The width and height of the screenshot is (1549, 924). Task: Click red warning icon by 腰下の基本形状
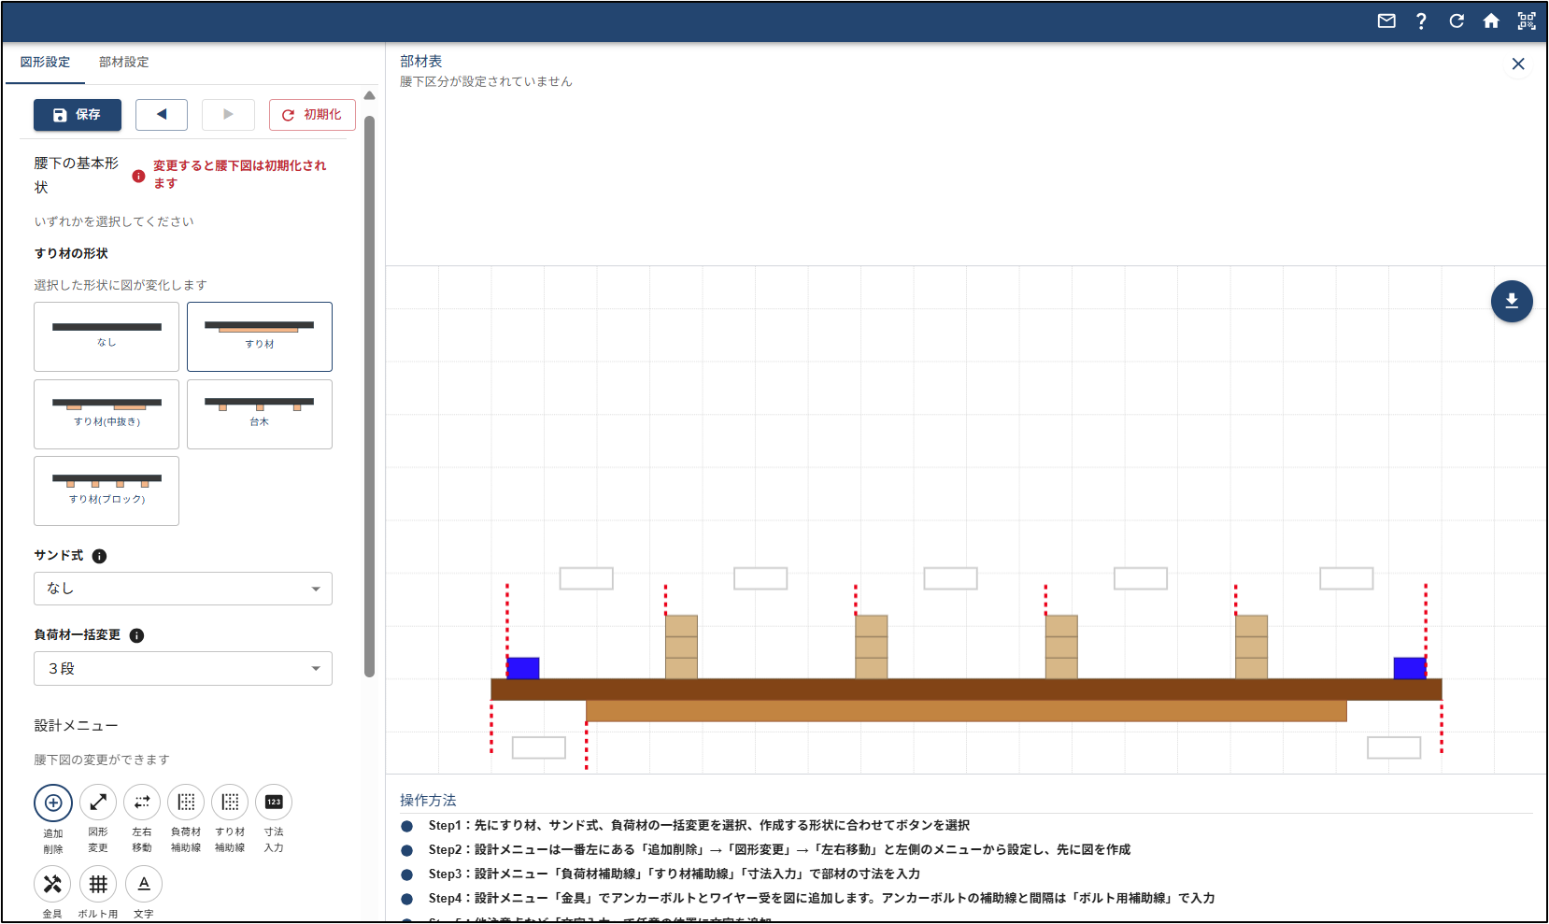138,176
